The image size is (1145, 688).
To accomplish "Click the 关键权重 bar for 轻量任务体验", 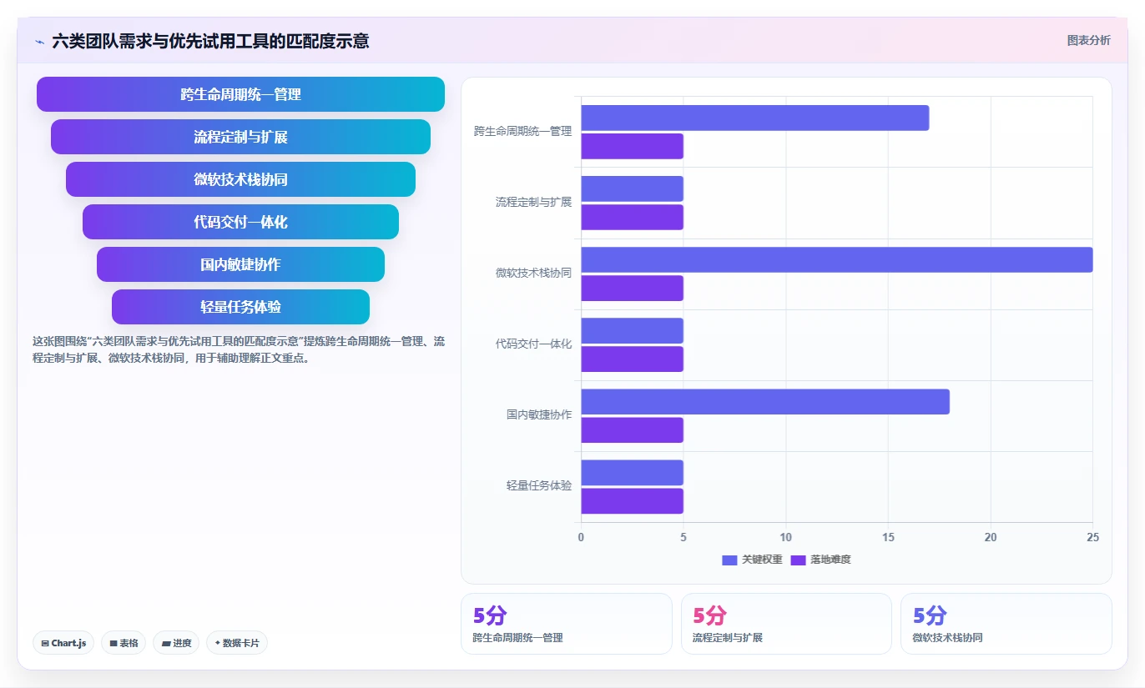I will [632, 472].
